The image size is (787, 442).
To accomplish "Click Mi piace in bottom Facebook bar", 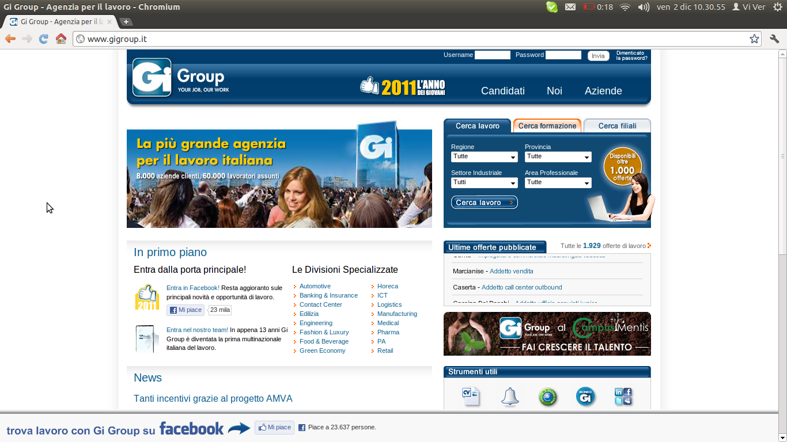I will (x=274, y=428).
